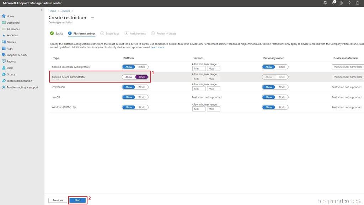Viewport: 364px width, 205px height.
Task: Click the Endpoint security sidebar icon
Action: tap(4, 55)
